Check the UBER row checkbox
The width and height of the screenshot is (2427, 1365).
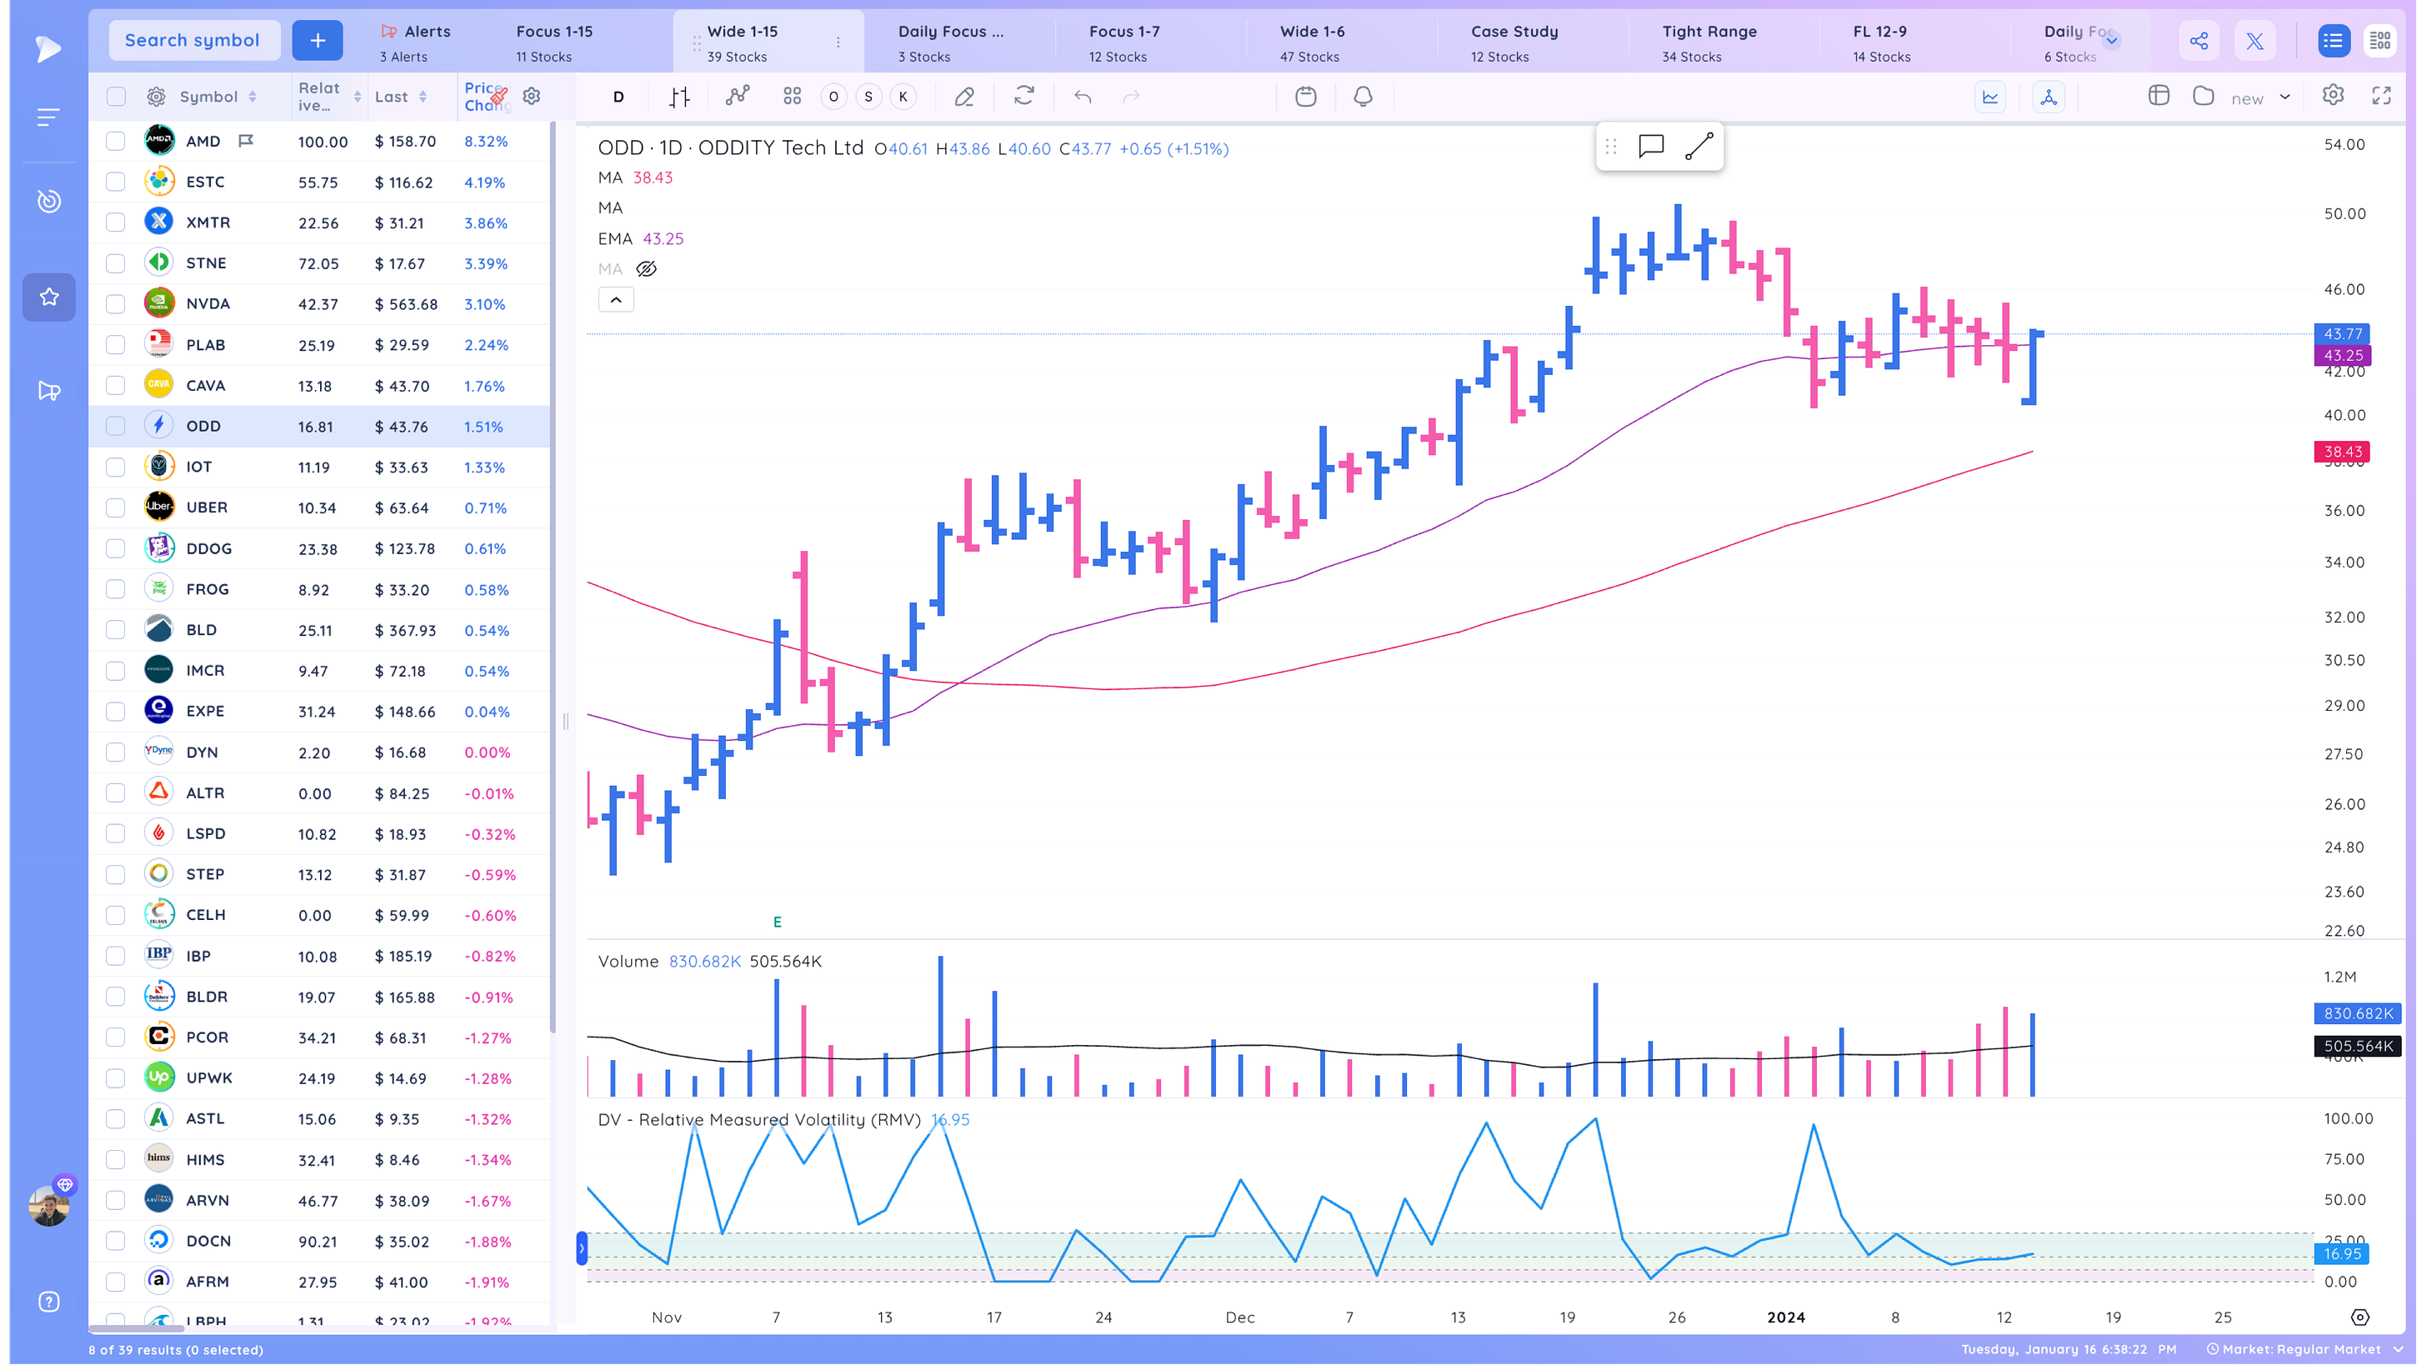pyautogui.click(x=116, y=507)
